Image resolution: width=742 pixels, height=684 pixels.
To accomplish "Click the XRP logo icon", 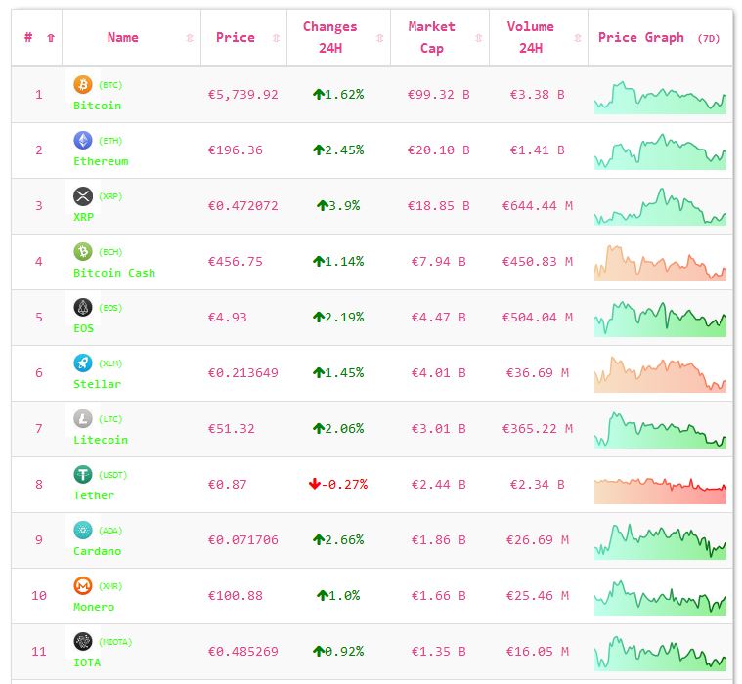I will pyautogui.click(x=83, y=196).
